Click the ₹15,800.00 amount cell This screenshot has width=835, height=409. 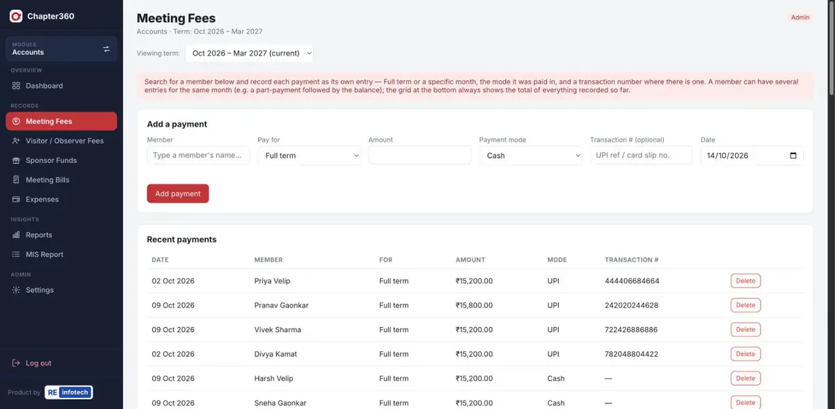pos(475,305)
